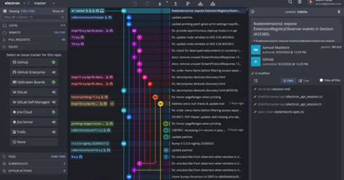The width and height of the screenshot is (344, 180).
Task: Click Show All in the left panel
Action: (x=58, y=11)
